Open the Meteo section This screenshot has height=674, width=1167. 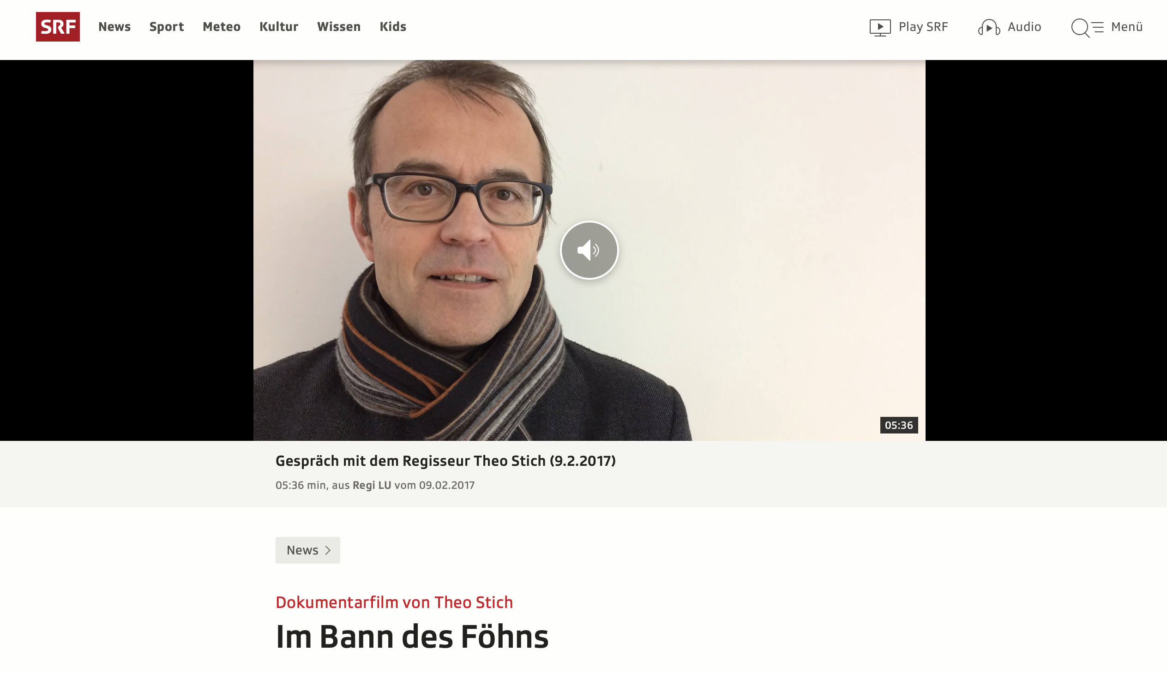click(222, 27)
